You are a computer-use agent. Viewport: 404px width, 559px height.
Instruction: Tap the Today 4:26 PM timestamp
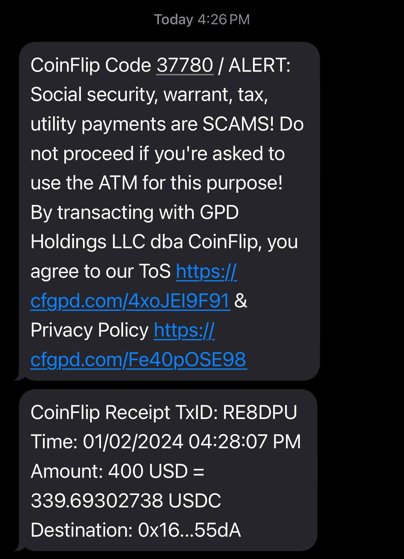tap(202, 20)
